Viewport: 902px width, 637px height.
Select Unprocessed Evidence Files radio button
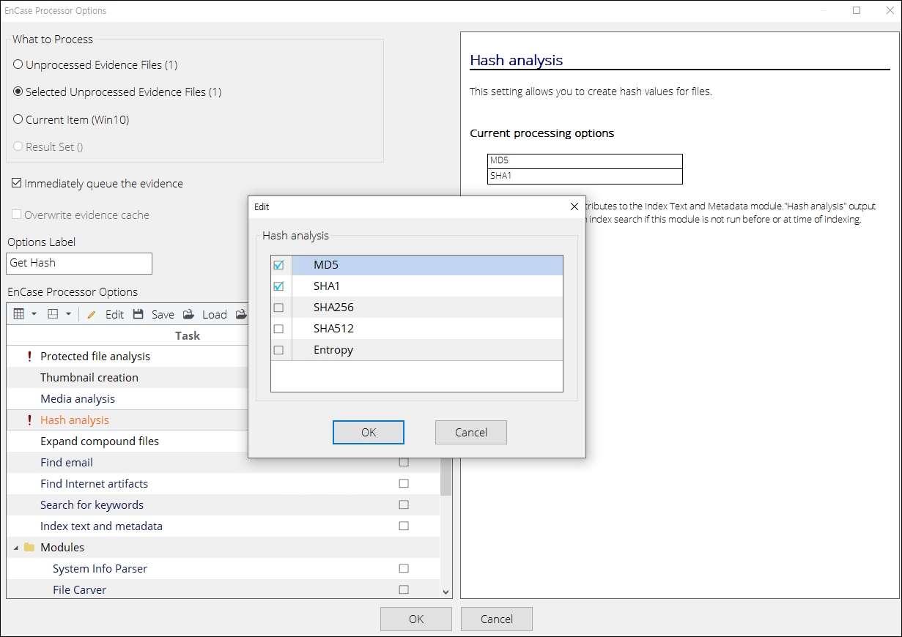click(18, 64)
